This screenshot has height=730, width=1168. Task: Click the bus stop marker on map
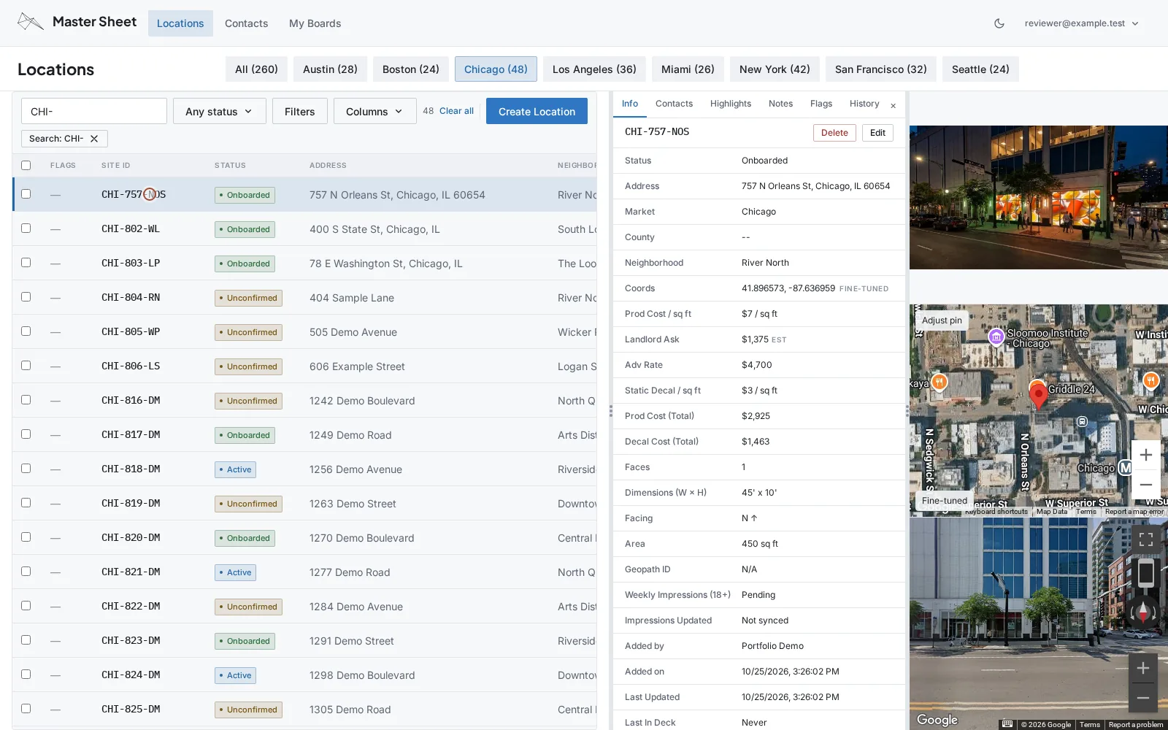(1083, 421)
